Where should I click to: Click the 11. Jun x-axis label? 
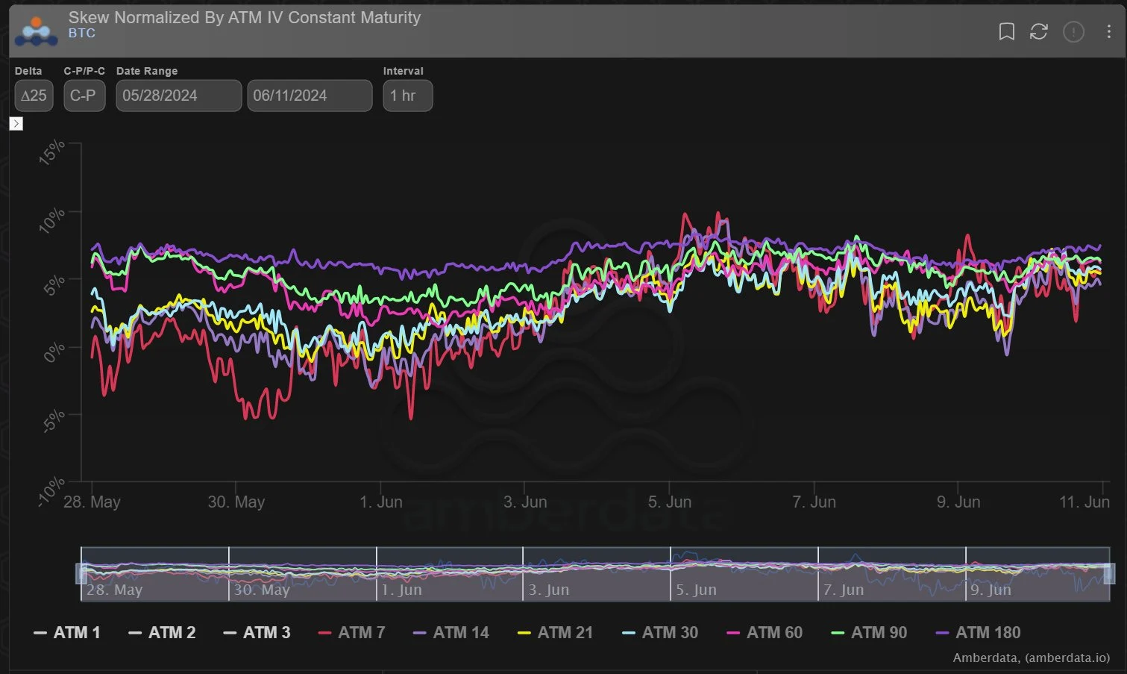1084,502
